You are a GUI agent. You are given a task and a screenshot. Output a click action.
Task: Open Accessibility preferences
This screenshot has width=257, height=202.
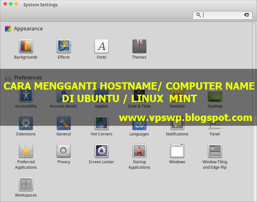pos(26,95)
